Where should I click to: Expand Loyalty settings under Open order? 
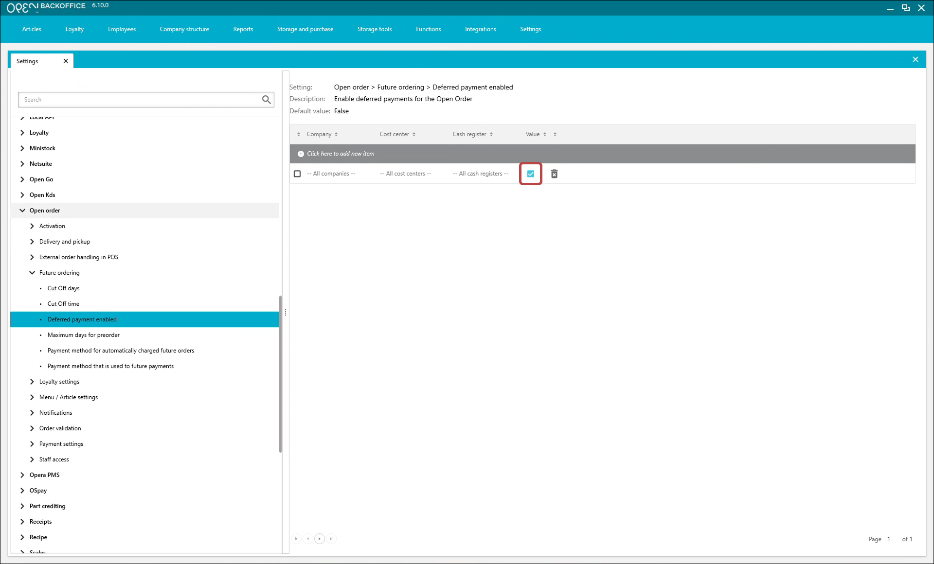[32, 382]
